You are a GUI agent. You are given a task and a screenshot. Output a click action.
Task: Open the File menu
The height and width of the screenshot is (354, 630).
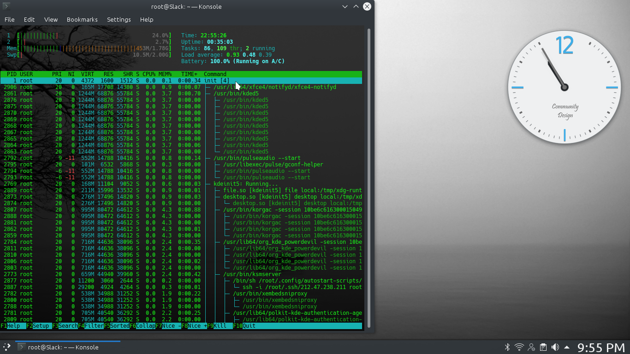click(10, 20)
